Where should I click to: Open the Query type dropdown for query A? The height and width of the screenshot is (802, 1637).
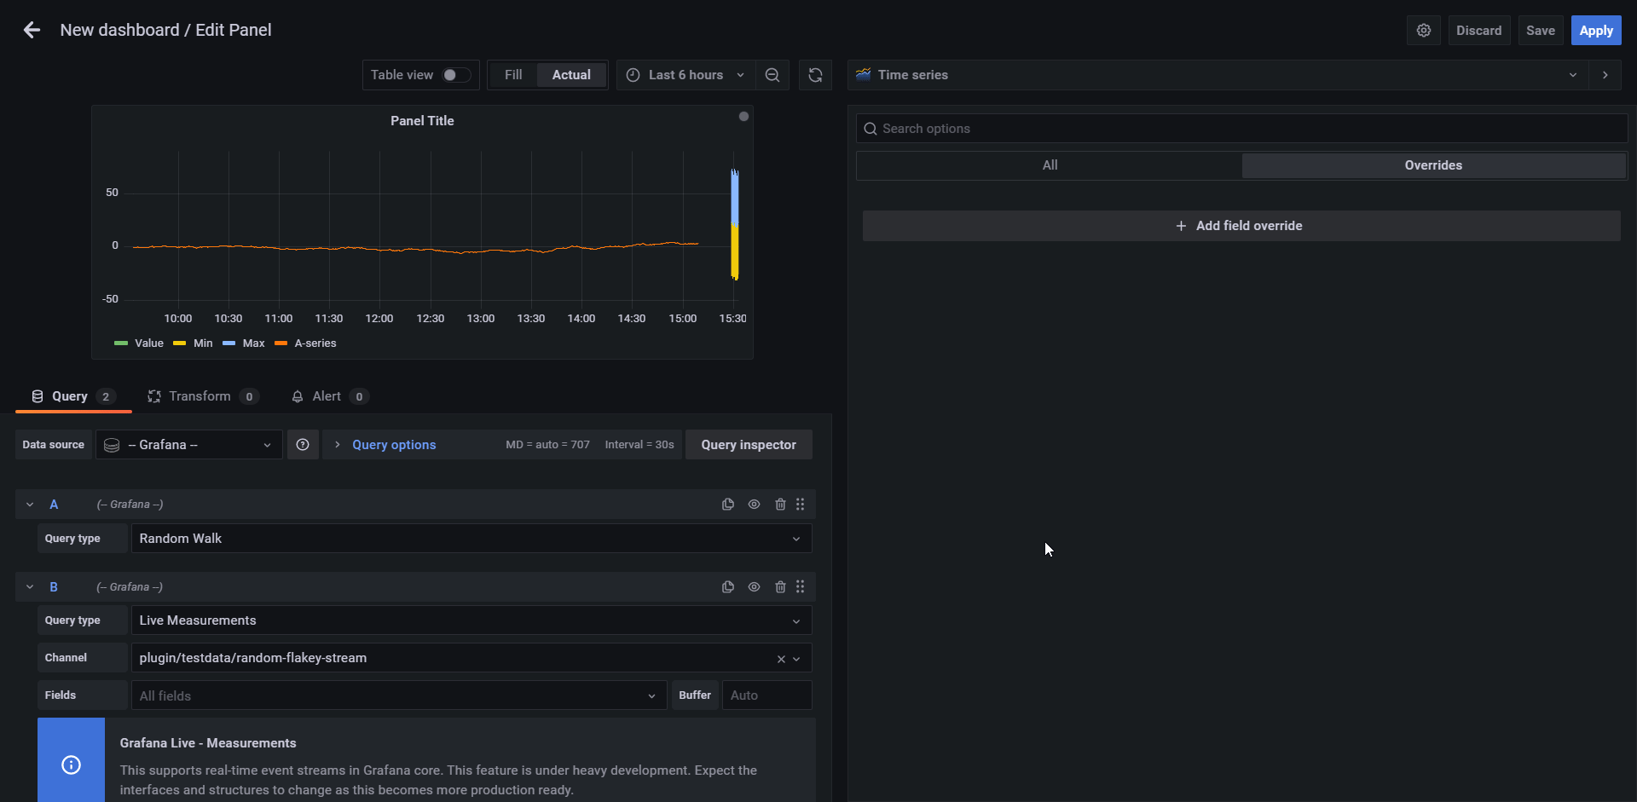click(x=795, y=538)
